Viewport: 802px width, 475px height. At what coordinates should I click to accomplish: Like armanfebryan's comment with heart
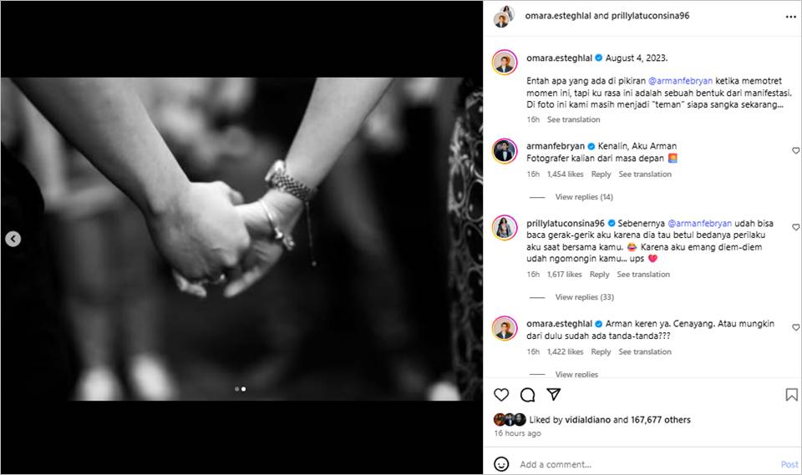click(x=795, y=150)
